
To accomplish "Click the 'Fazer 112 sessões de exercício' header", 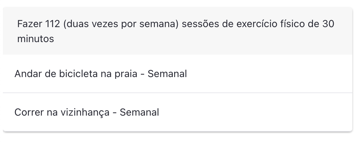I will click(x=177, y=31).
